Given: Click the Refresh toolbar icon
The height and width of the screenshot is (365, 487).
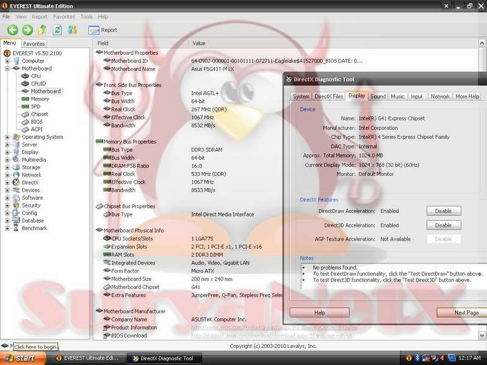Looking at the screenshot, I should point(57,30).
